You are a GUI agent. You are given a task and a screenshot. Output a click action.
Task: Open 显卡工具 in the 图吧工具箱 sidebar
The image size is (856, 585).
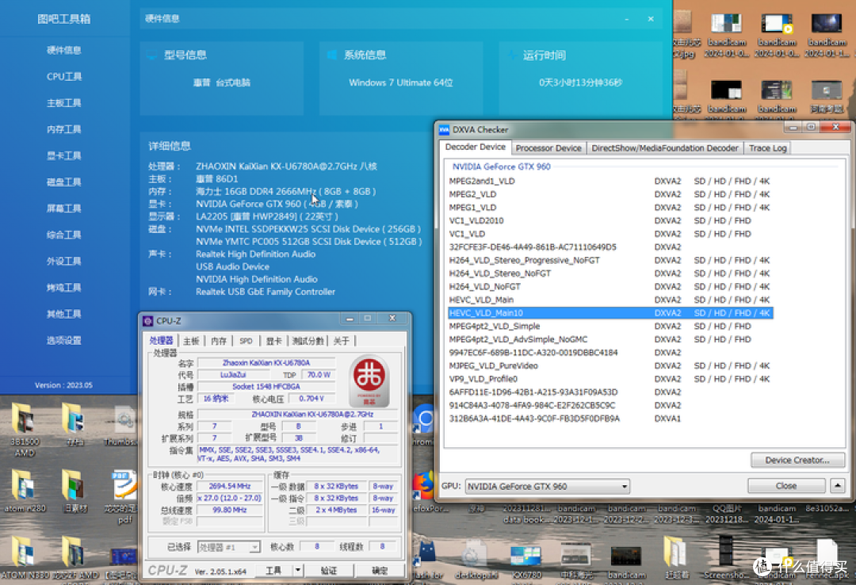[64, 155]
